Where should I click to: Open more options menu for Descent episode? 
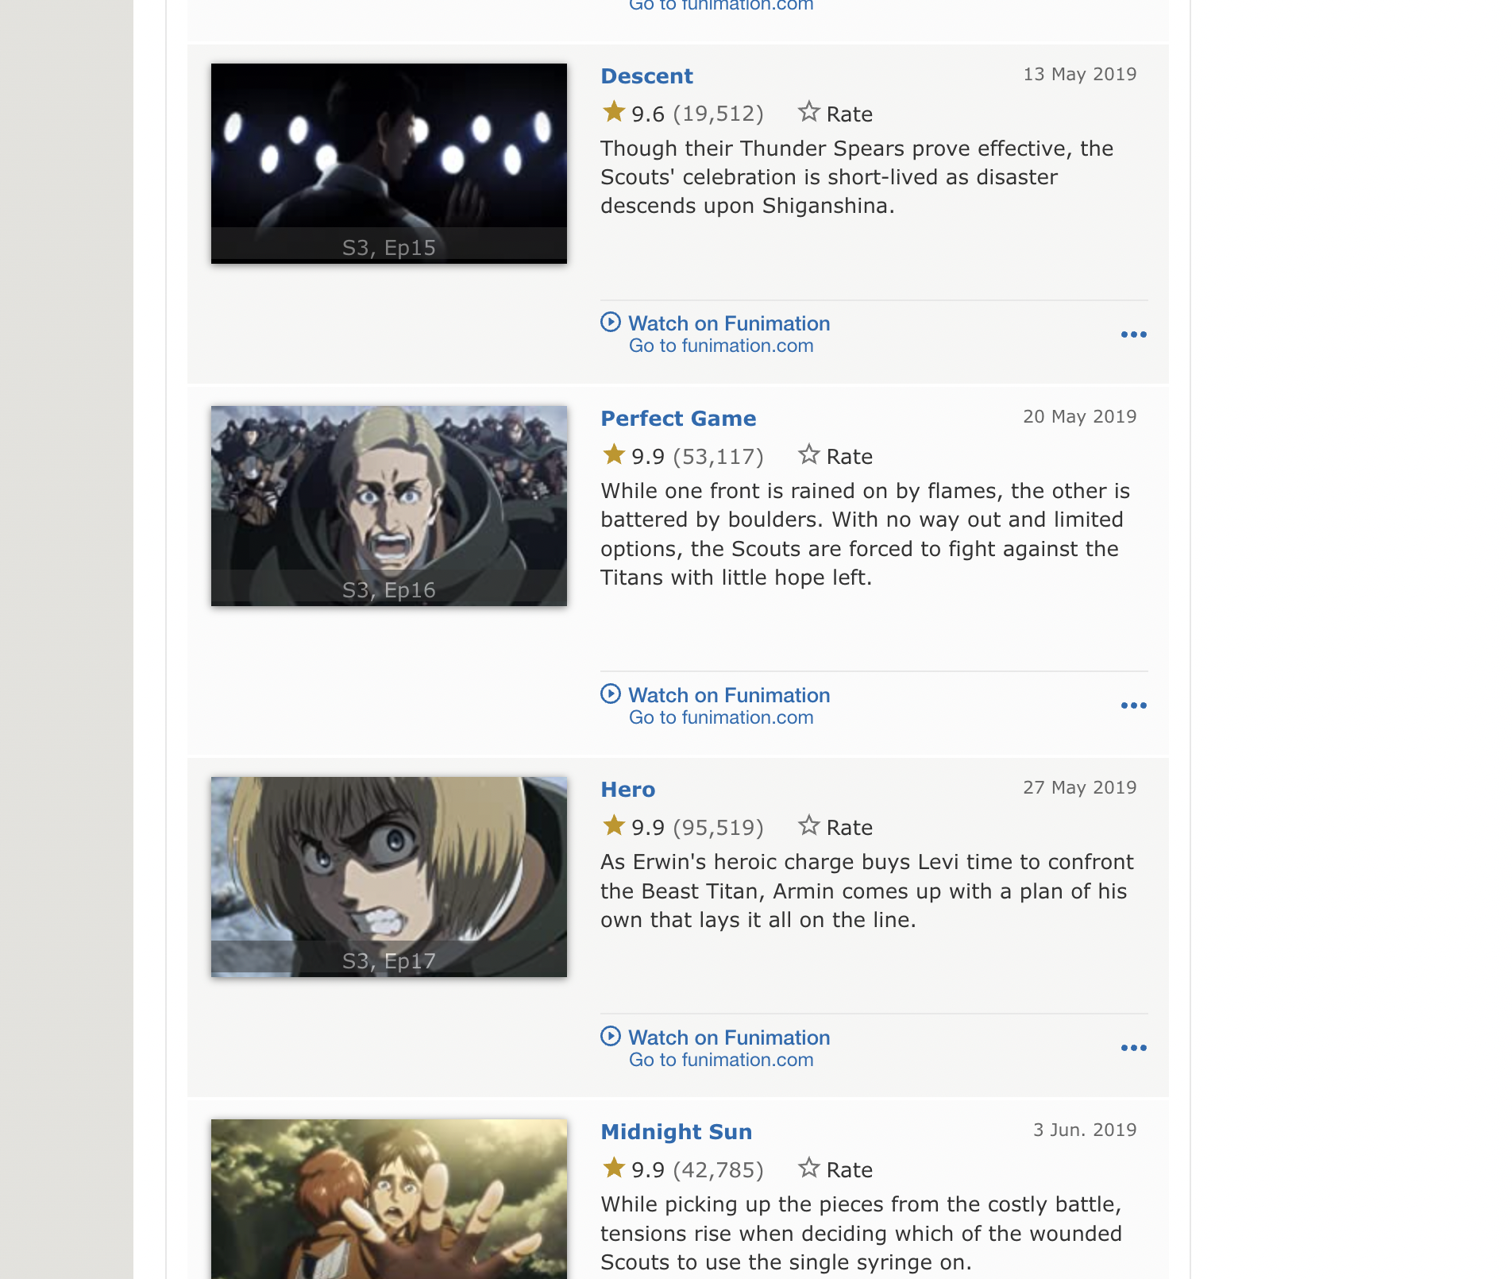click(1133, 334)
